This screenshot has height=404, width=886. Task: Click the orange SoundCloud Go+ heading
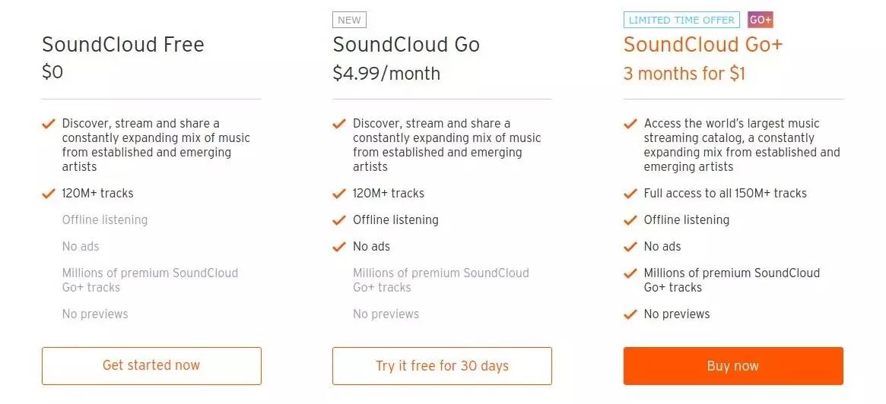(x=703, y=45)
